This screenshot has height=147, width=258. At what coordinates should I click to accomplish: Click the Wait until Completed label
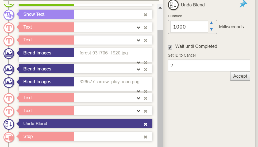[x=196, y=46]
